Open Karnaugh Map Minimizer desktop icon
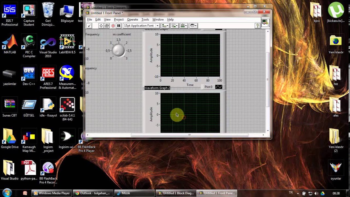Image resolution: width=350 pixels, height=197 pixels. pyautogui.click(x=29, y=141)
